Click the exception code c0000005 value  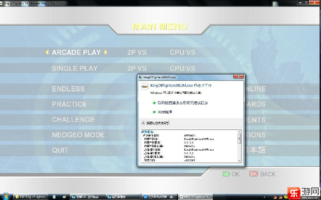click(189, 160)
